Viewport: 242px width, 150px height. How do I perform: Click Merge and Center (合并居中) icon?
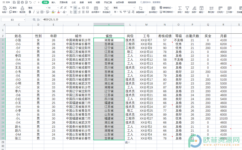(x=96, y=8)
